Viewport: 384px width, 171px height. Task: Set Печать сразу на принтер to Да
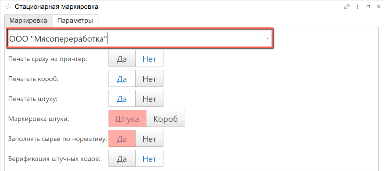tap(122, 59)
